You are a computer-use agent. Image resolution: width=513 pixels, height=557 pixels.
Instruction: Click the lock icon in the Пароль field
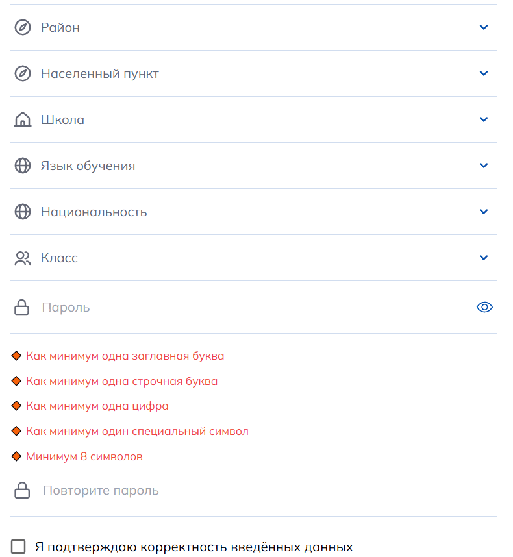click(21, 307)
